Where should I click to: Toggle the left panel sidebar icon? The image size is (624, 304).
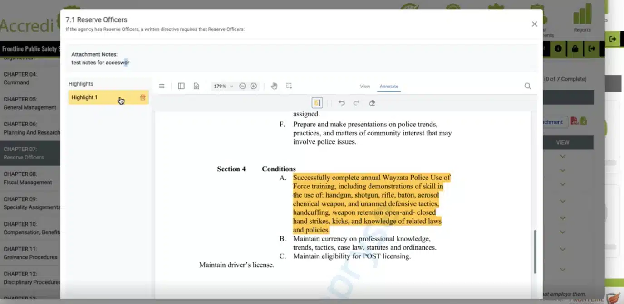[181, 86]
